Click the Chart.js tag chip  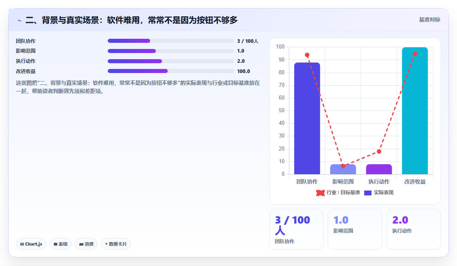pos(31,244)
